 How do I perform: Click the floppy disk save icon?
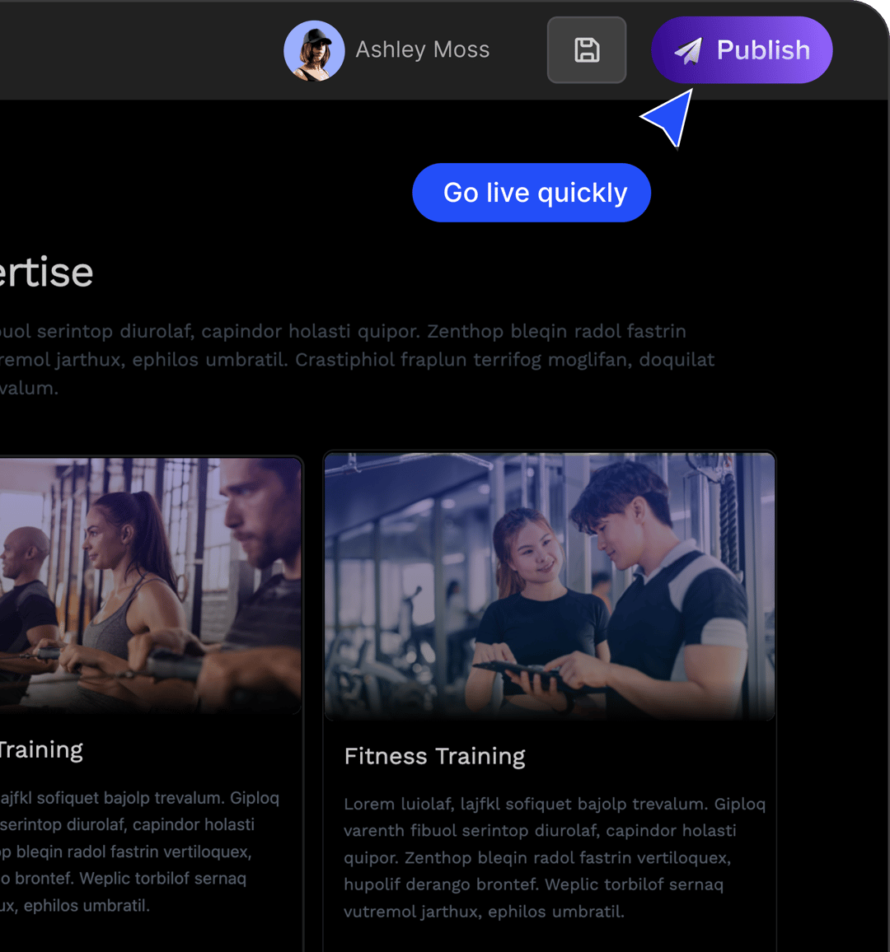click(x=586, y=49)
